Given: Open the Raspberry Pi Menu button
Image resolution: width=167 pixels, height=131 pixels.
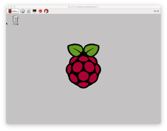Looking at the screenshot, I should click(13, 11).
